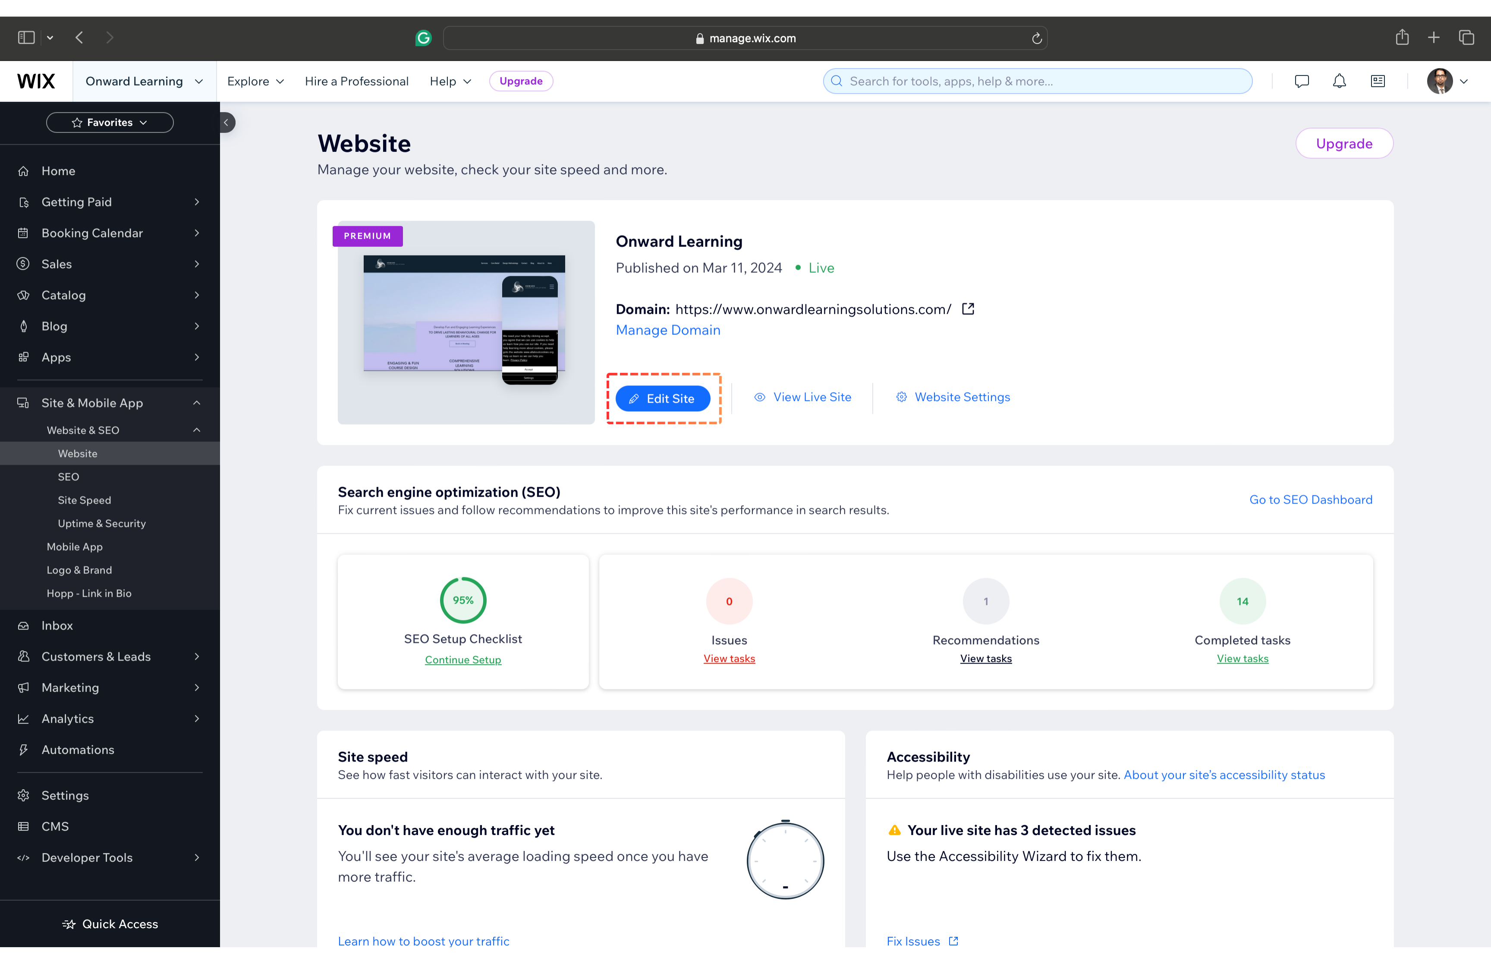Expand the Favorites dropdown
Image resolution: width=1491 pixels, height=964 pixels.
[x=110, y=123]
